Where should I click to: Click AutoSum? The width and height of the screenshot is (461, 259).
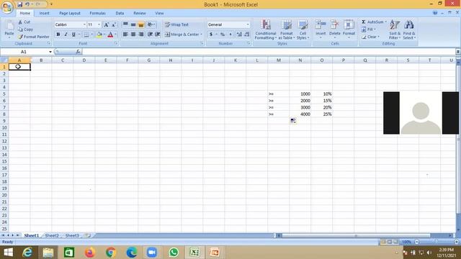[x=372, y=22]
